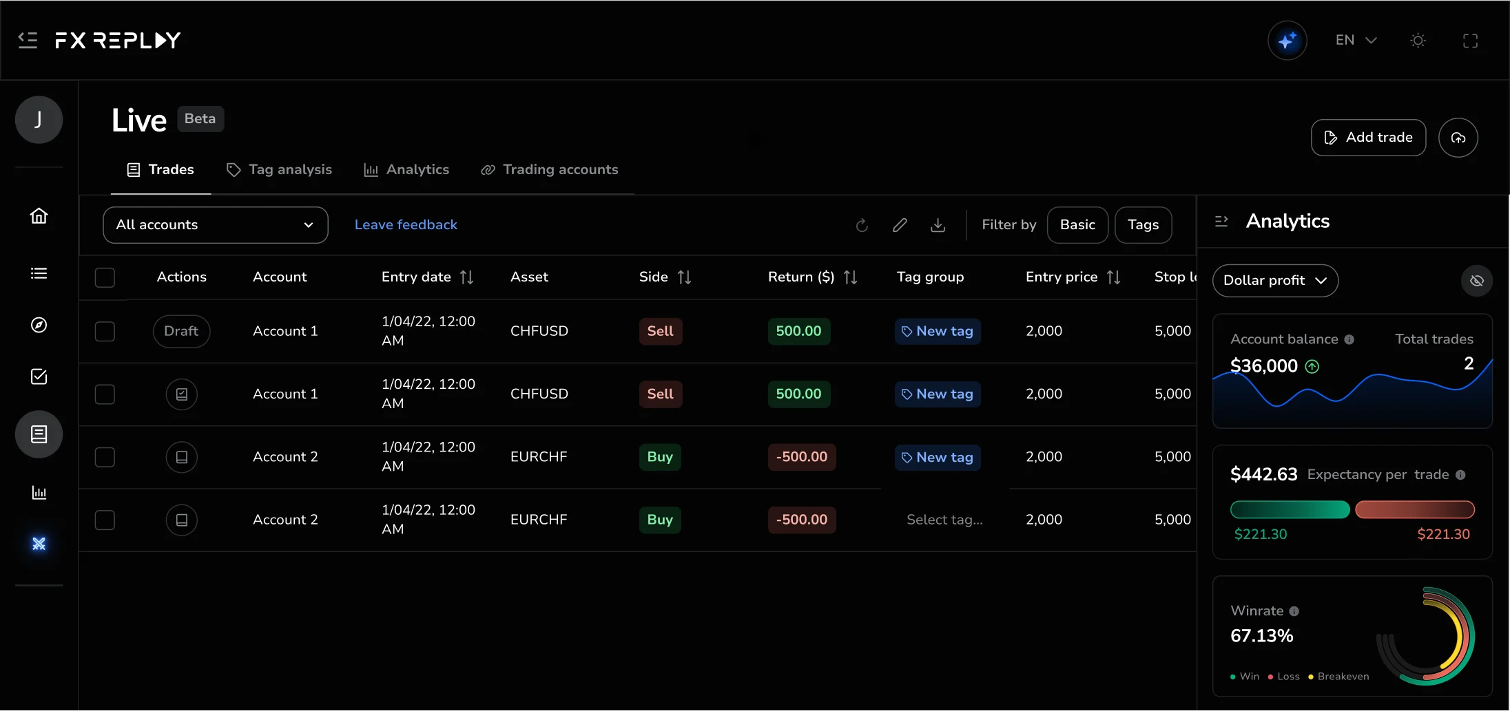Check the second Account 1 row checkbox
This screenshot has width=1510, height=711.
point(105,394)
